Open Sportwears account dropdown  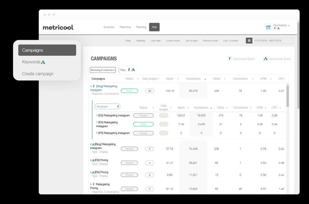coord(281,25)
